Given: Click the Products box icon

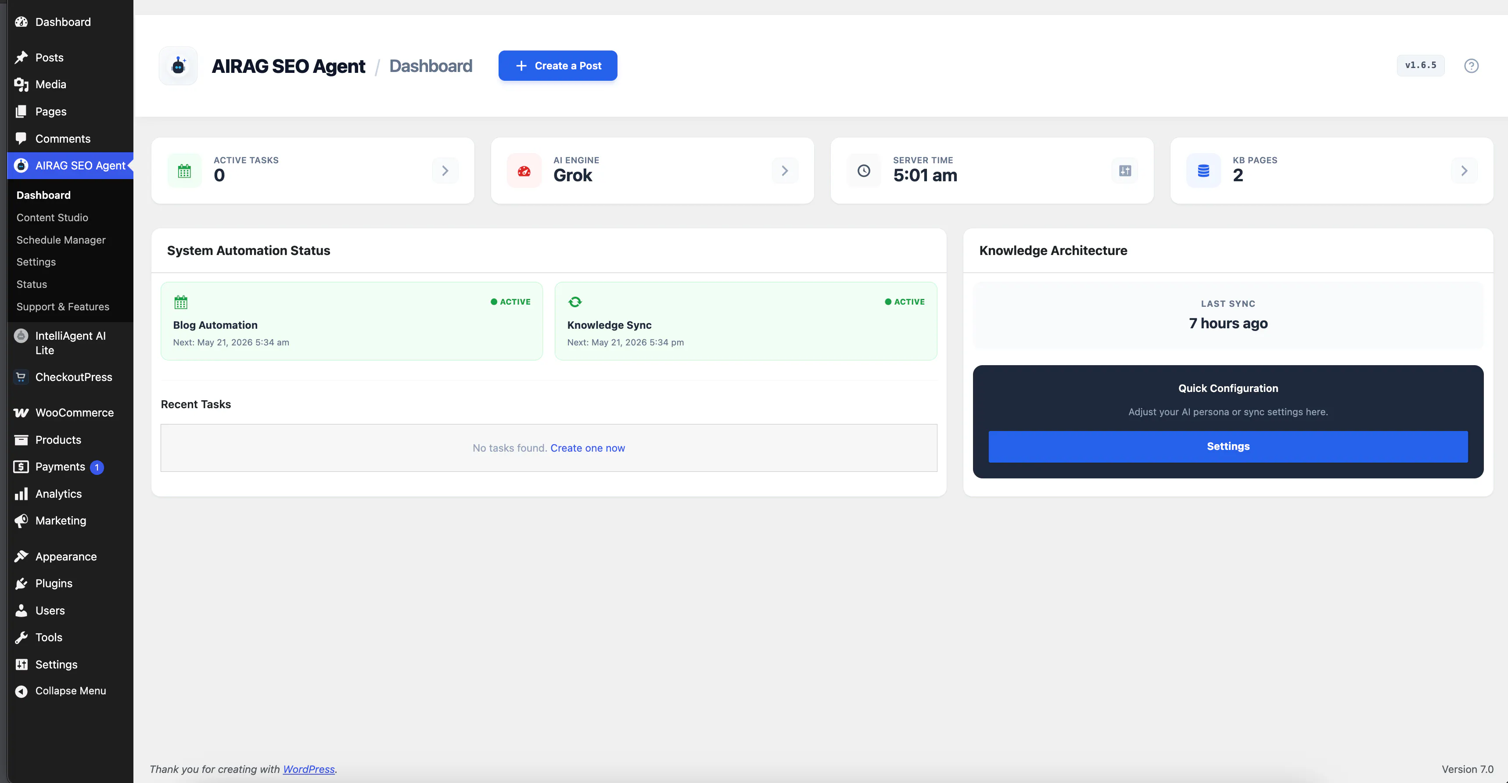Looking at the screenshot, I should 21,439.
